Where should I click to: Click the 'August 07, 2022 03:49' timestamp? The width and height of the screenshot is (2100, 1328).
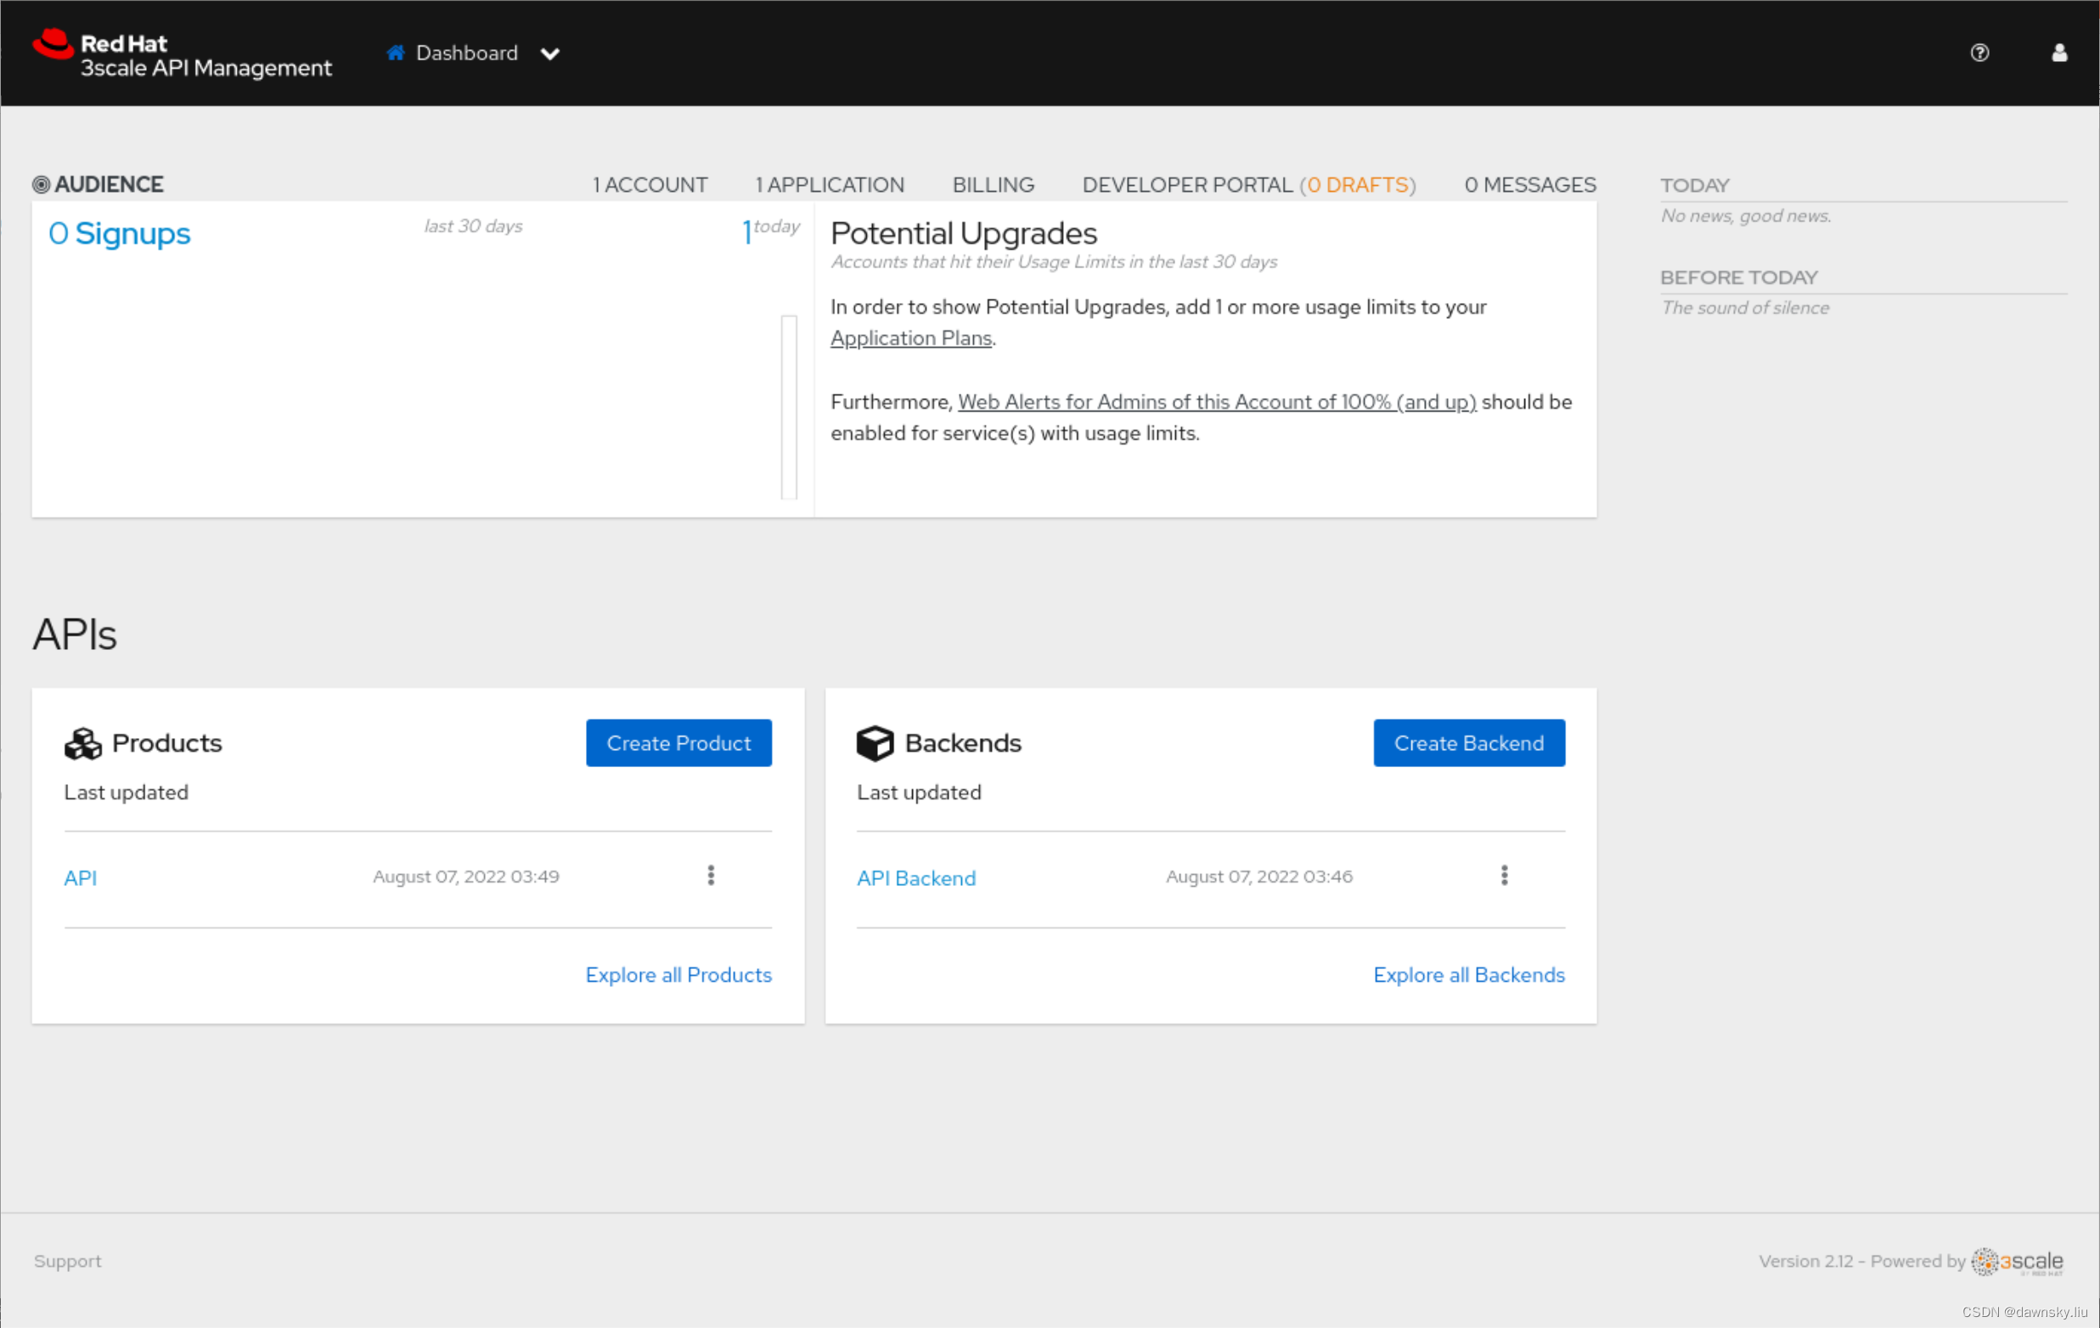[x=465, y=877]
